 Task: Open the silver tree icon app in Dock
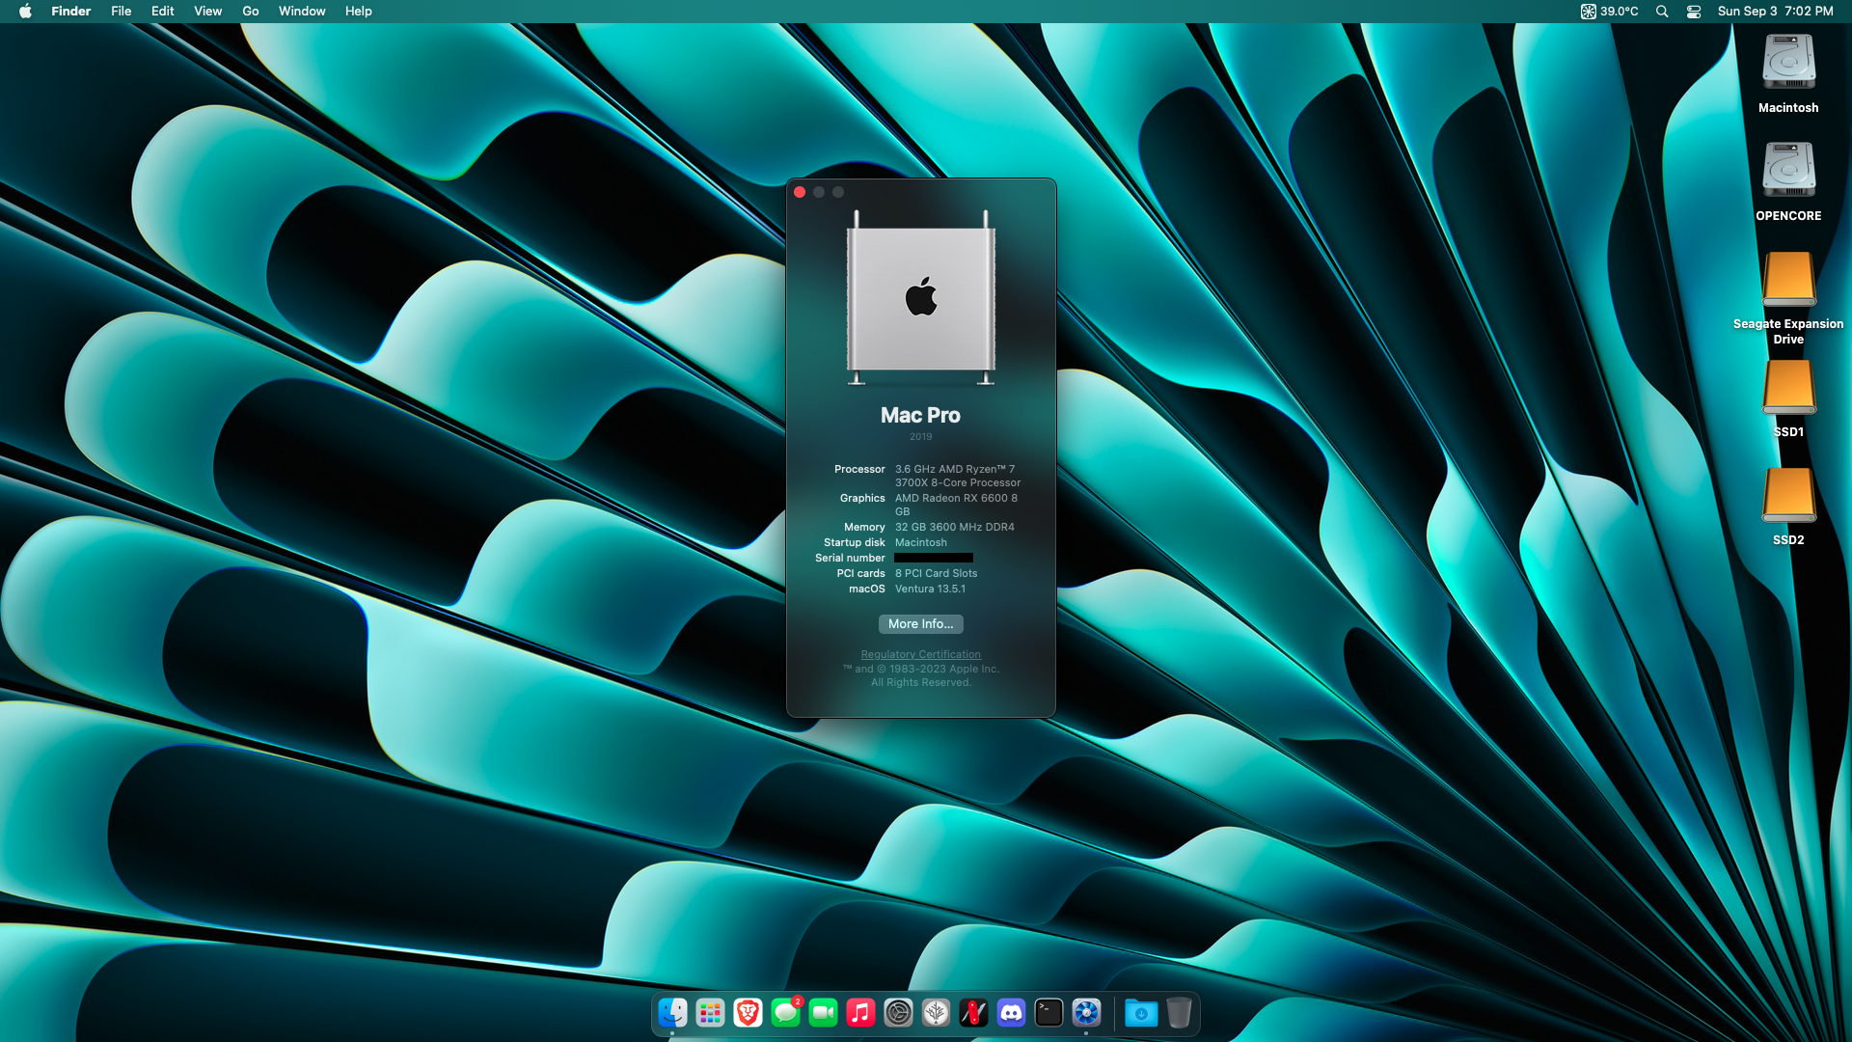point(937,1012)
